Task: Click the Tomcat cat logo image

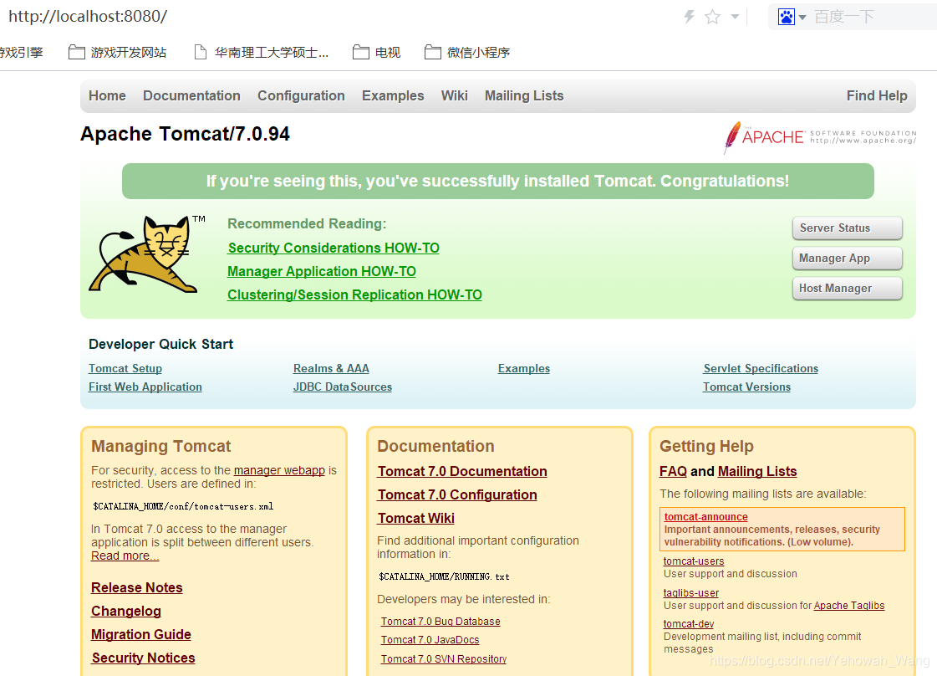Action: (x=147, y=254)
